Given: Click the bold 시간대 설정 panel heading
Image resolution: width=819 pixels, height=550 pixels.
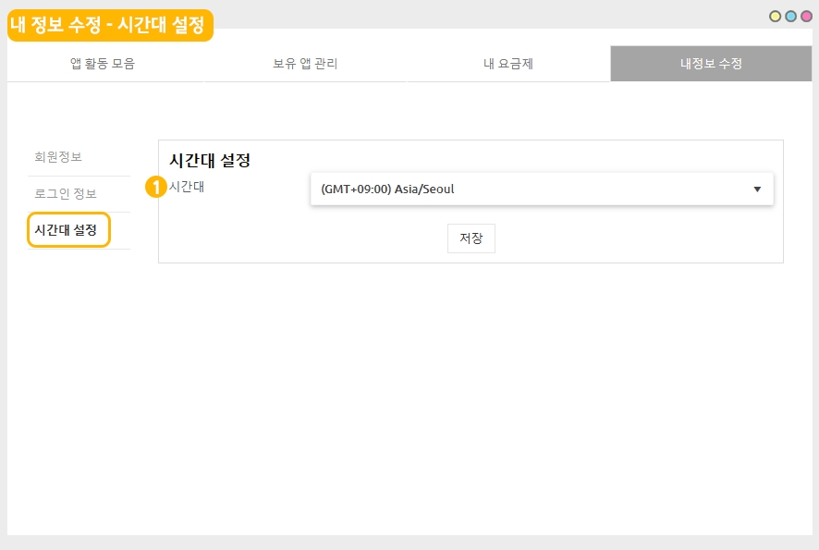Looking at the screenshot, I should (210, 160).
